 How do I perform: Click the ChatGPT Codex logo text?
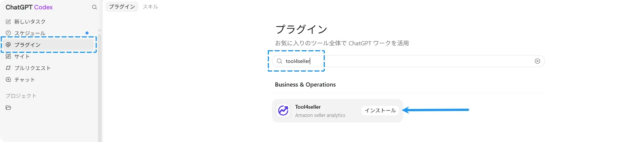[x=29, y=7]
